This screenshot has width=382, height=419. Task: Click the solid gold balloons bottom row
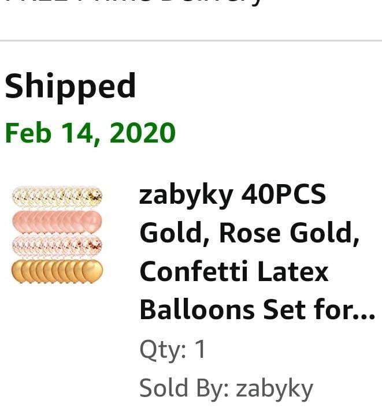click(57, 271)
